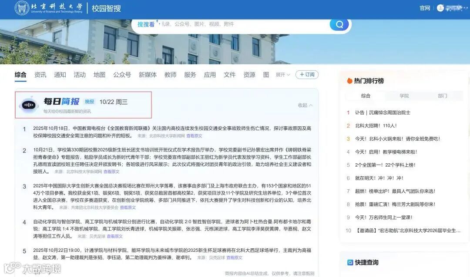Click the 搜搜看 label in search bar
This screenshot has width=470, height=277.
click(146, 24)
